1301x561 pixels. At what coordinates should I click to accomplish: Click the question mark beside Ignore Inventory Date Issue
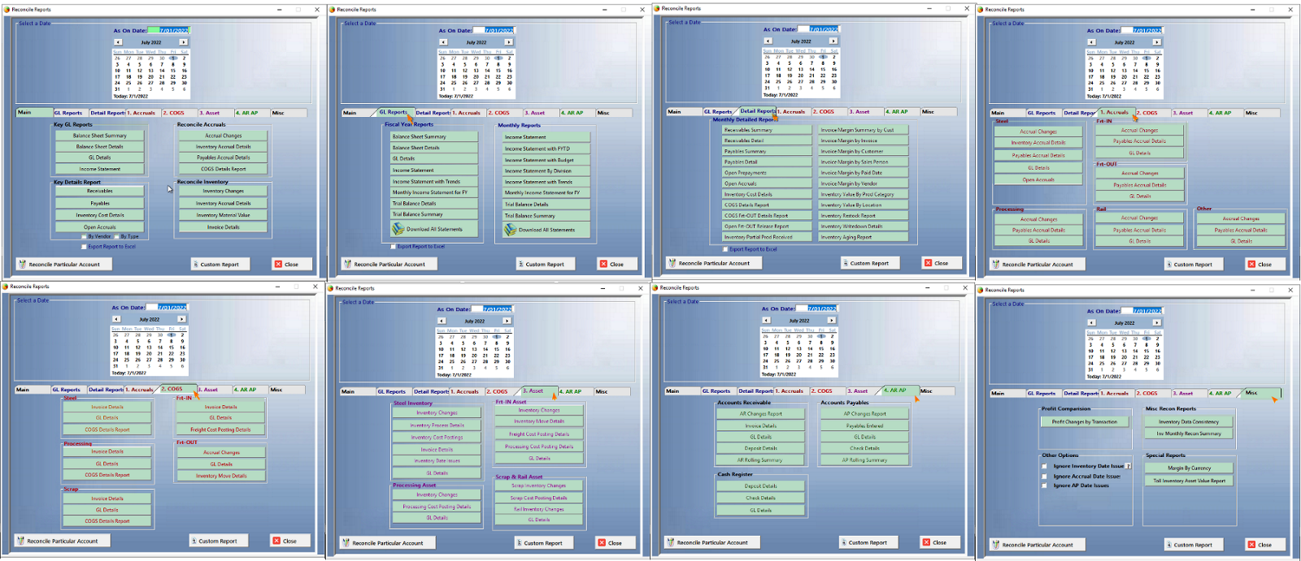1129,466
